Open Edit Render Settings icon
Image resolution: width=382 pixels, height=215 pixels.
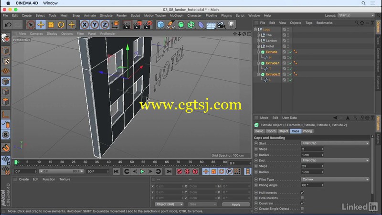pyautogui.click(x=148, y=25)
